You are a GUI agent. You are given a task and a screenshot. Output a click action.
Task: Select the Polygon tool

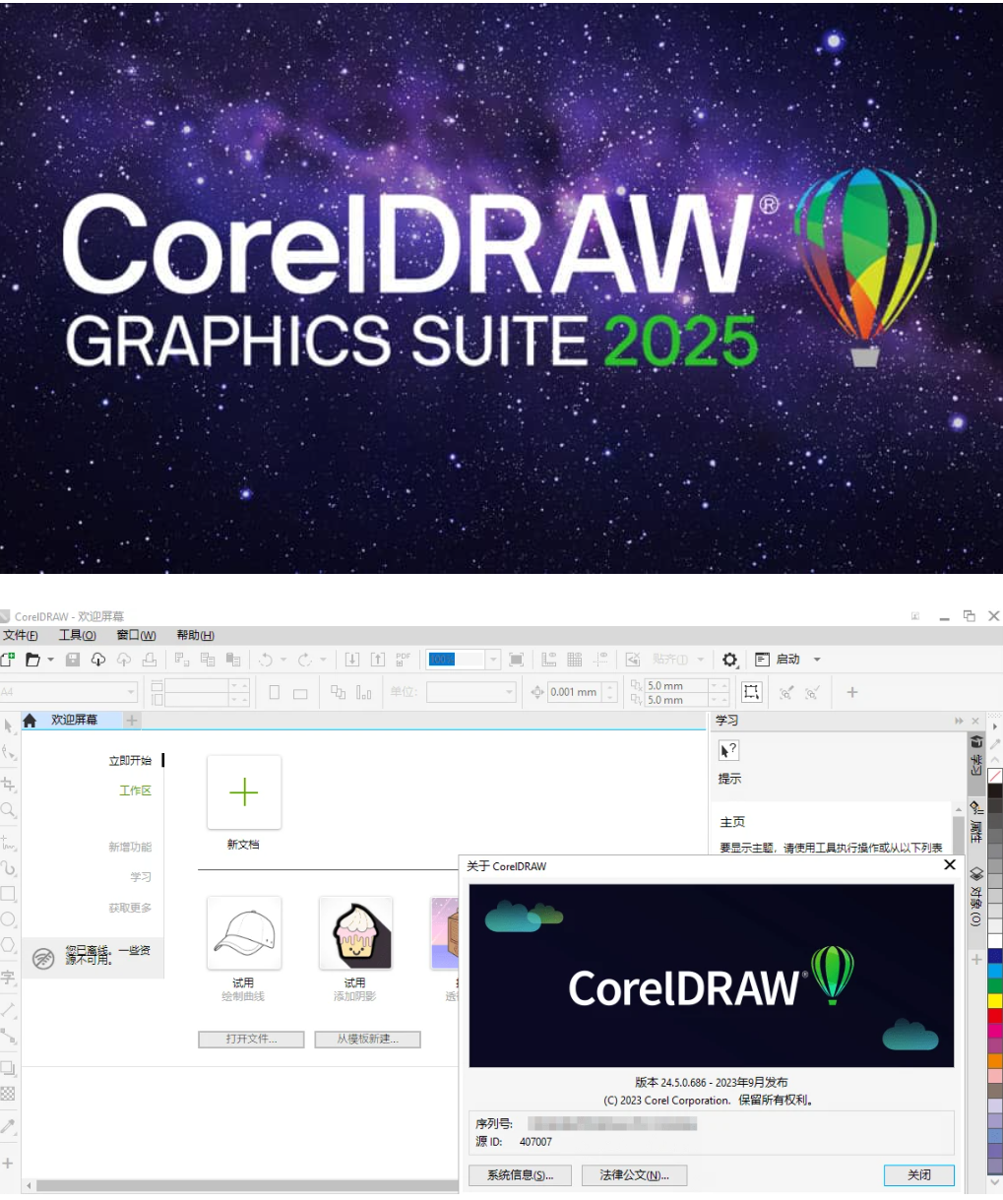pyautogui.click(x=8, y=945)
